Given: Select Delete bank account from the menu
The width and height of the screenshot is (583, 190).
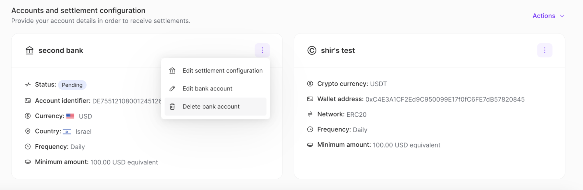Looking at the screenshot, I should pyautogui.click(x=211, y=106).
